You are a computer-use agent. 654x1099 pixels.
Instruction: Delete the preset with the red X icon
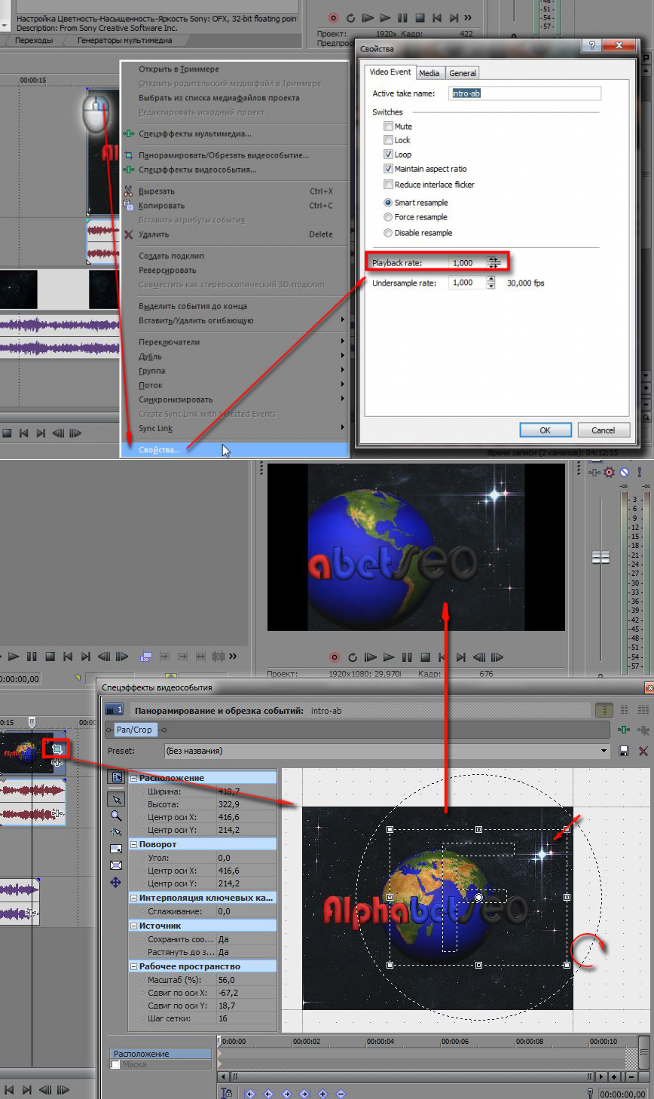pyautogui.click(x=643, y=751)
